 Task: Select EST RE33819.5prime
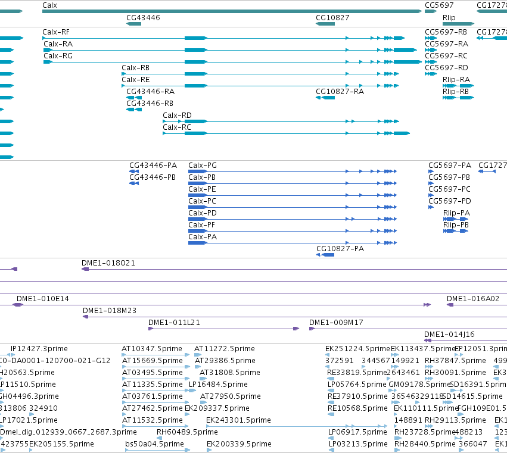357,373
